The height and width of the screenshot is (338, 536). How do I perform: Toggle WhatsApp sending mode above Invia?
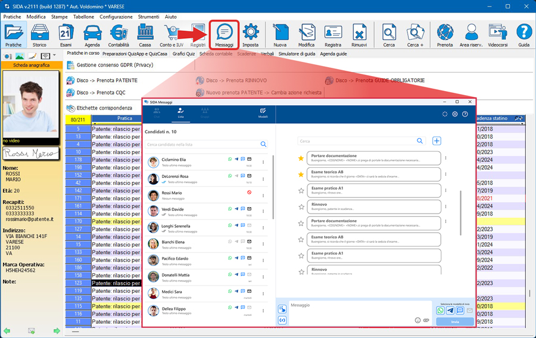pyautogui.click(x=441, y=311)
